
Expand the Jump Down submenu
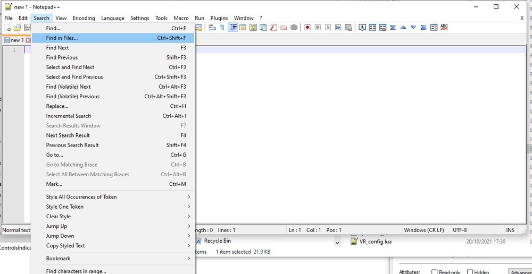[x=113, y=236]
